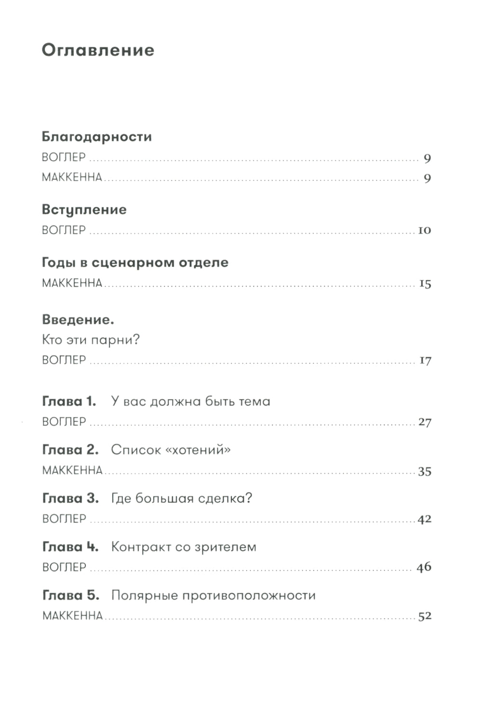The width and height of the screenshot is (482, 710).
Task: Click page number 15
Action: (x=425, y=284)
